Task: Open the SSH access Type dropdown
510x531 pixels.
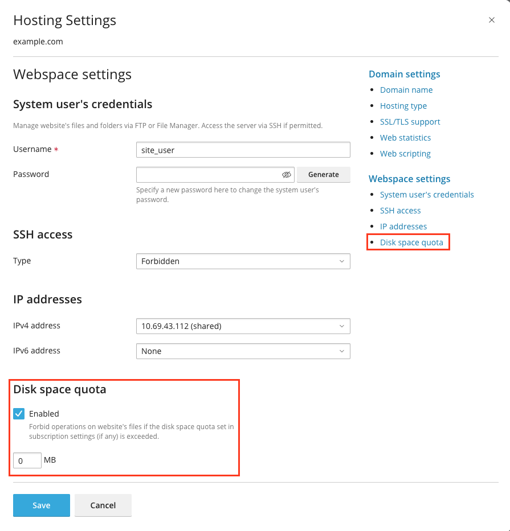Action: [x=243, y=261]
